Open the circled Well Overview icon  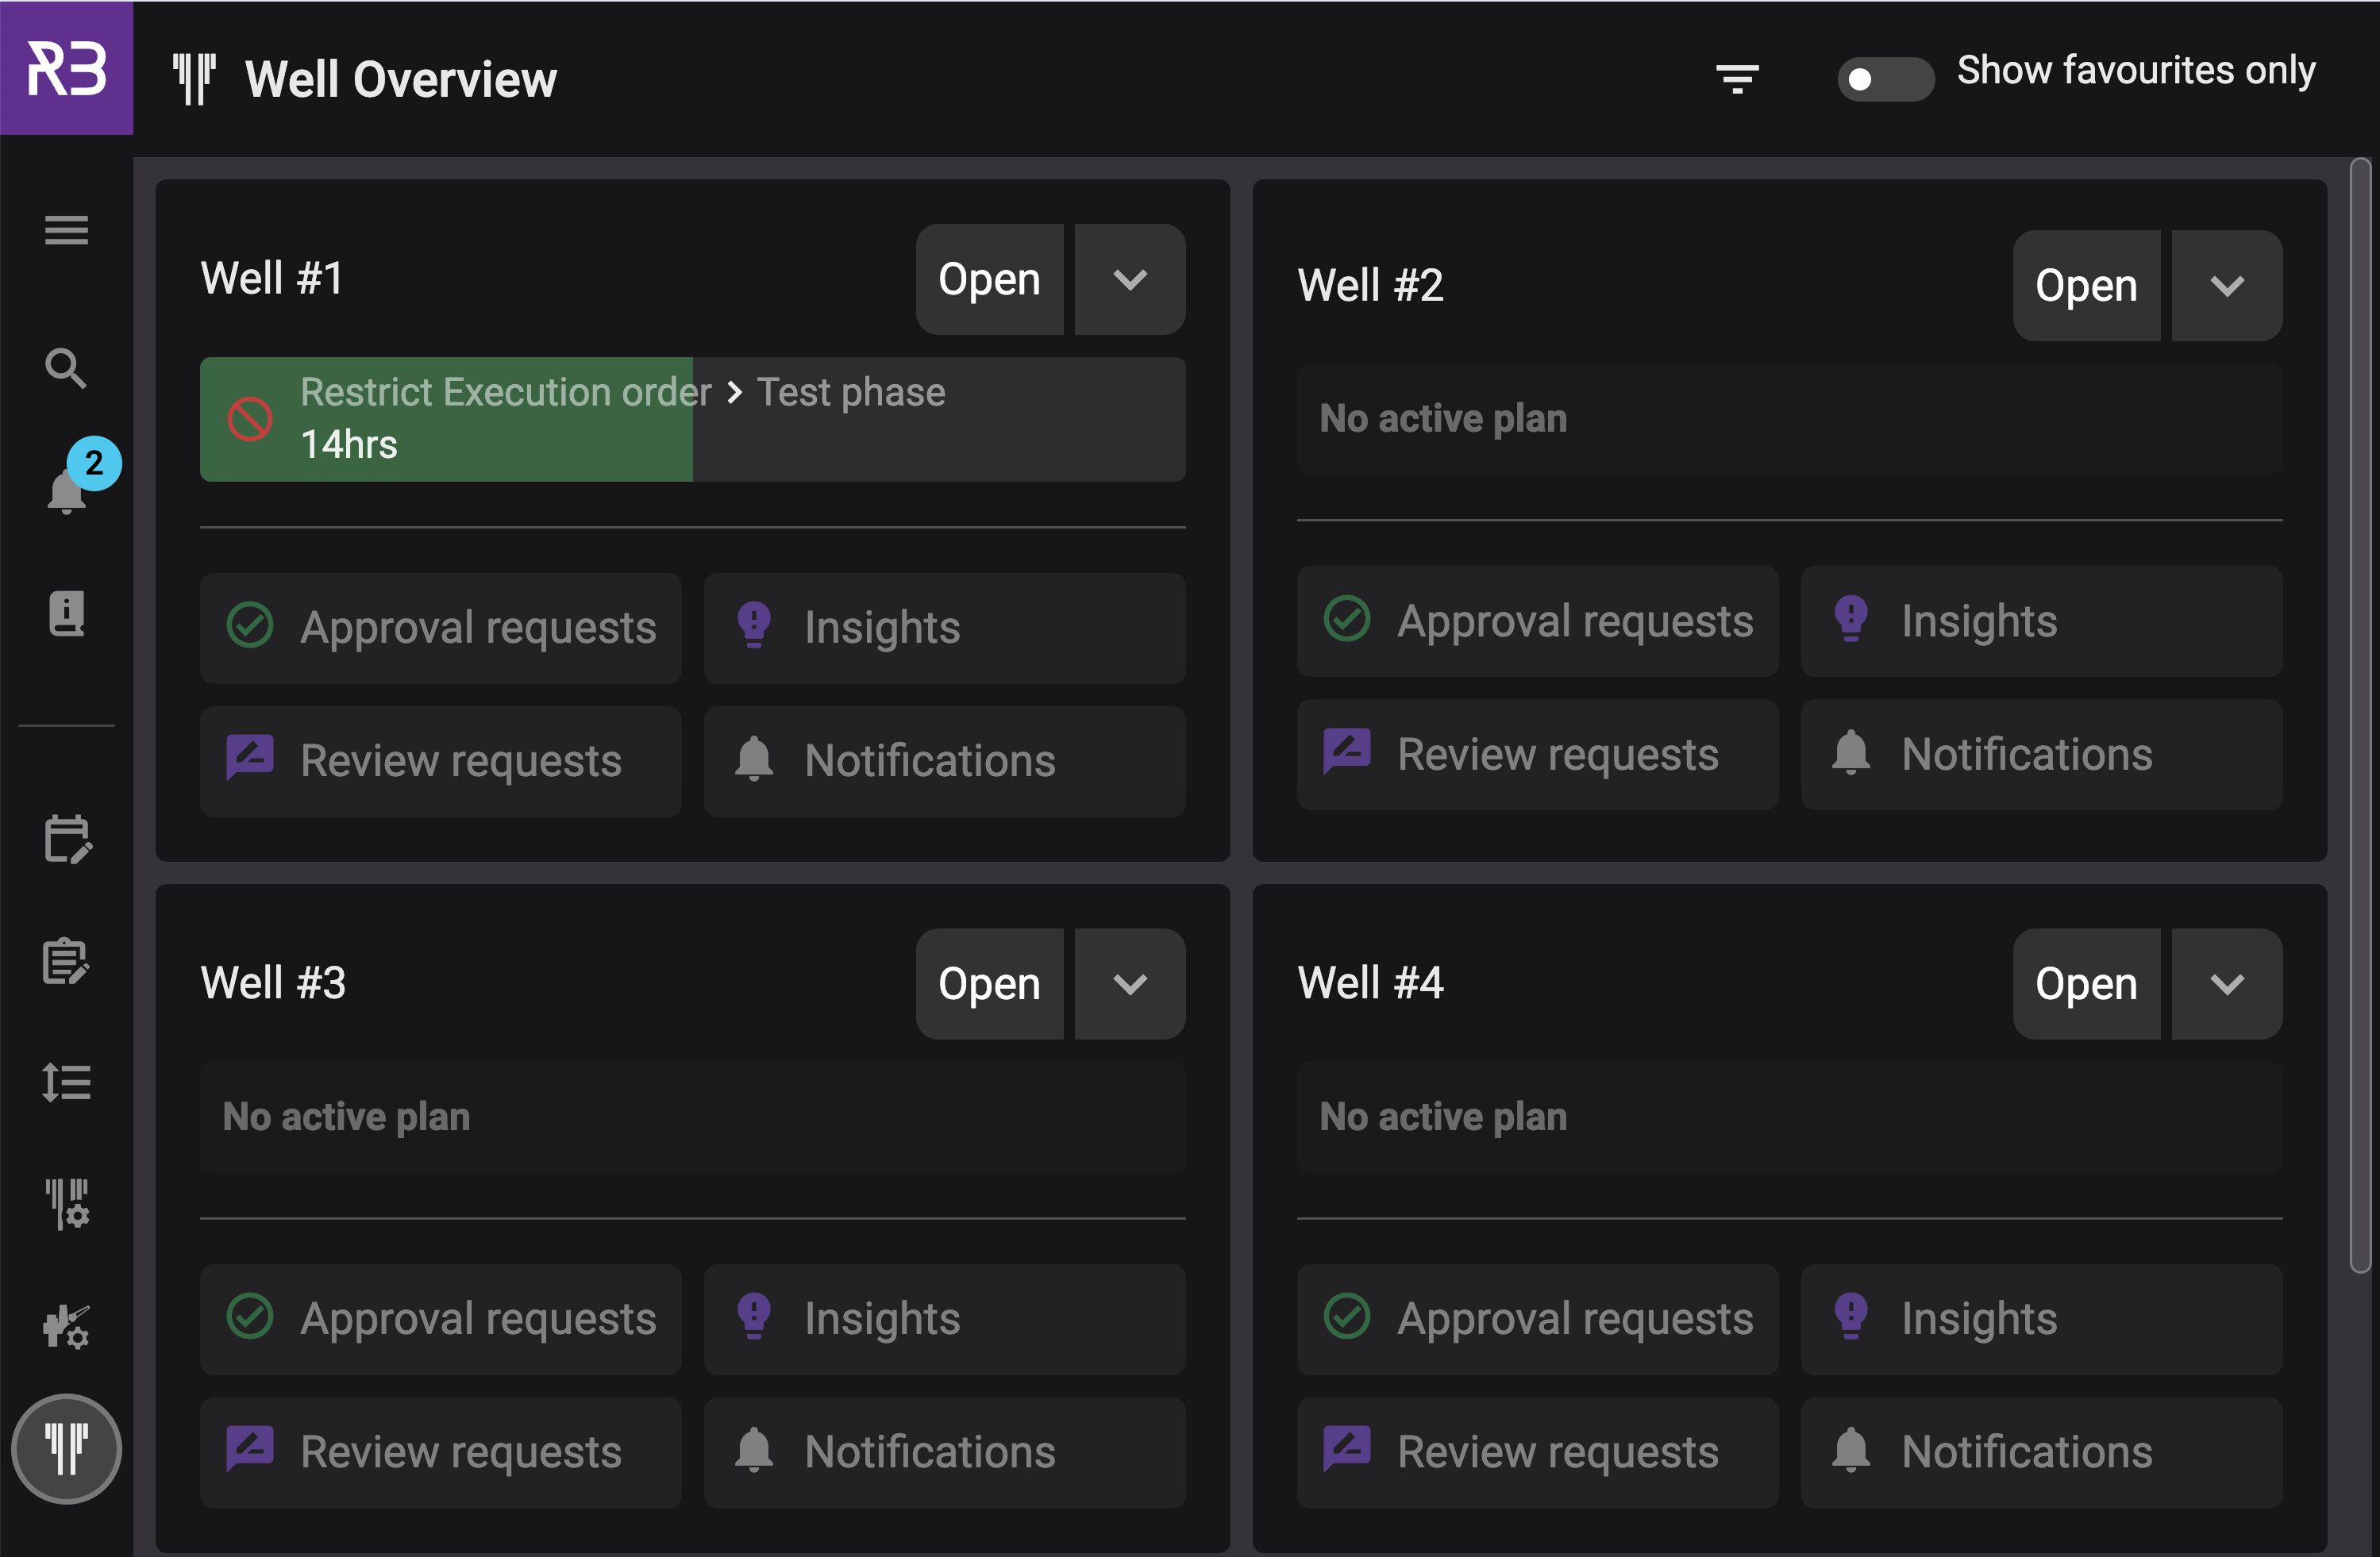pyautogui.click(x=66, y=1448)
